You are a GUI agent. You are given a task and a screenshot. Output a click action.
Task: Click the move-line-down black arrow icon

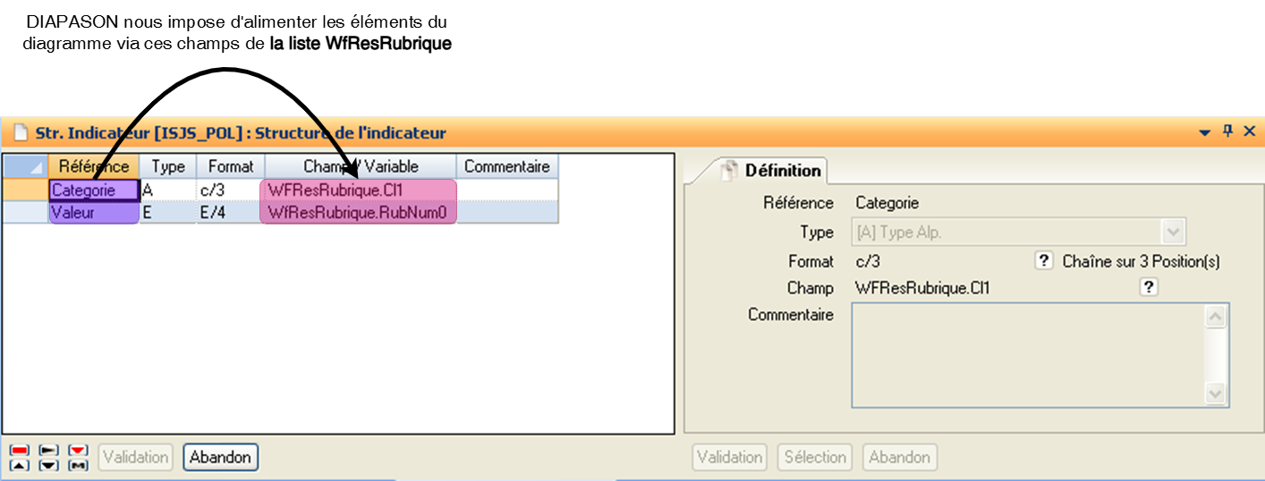(49, 465)
